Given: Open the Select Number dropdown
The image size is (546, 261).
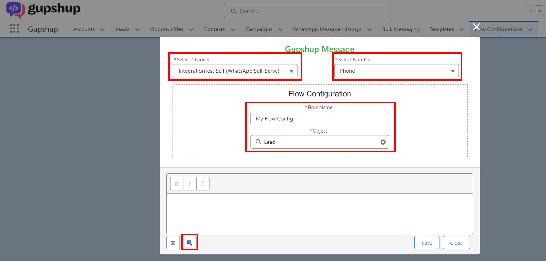Looking at the screenshot, I should point(397,71).
